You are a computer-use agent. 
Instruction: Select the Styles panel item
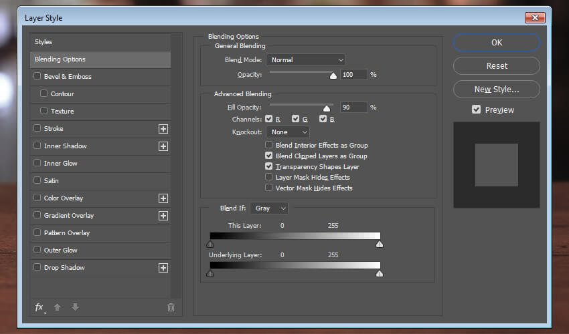coord(100,42)
